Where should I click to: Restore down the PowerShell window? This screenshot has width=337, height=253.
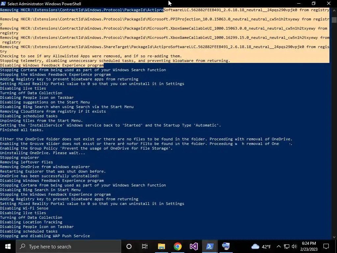coord(314,4)
